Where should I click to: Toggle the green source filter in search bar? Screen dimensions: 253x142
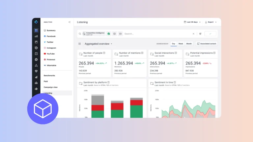coord(109,34)
